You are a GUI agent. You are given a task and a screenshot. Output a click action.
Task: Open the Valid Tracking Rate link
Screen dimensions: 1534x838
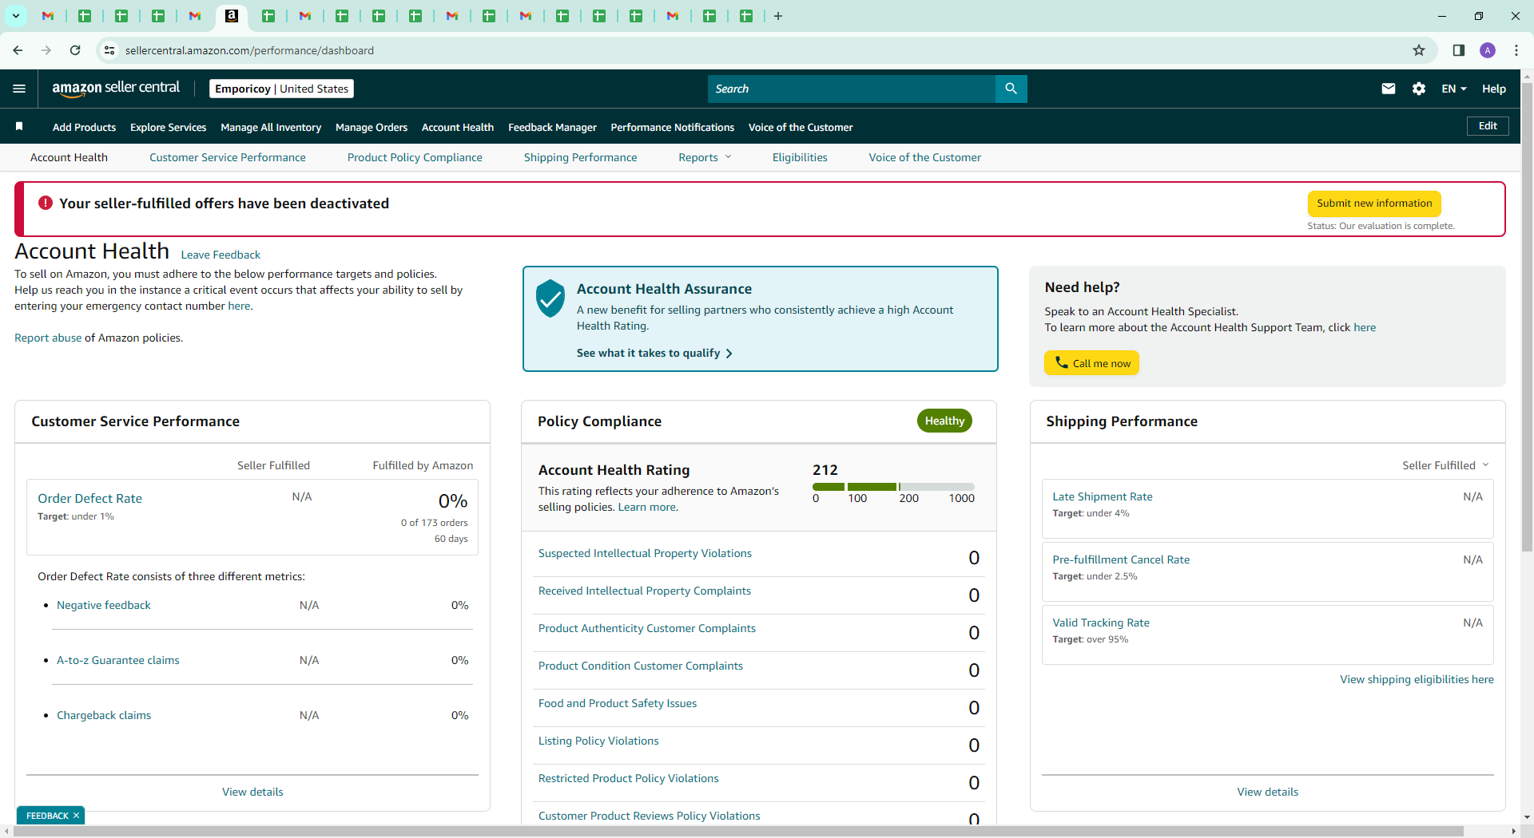(1101, 623)
